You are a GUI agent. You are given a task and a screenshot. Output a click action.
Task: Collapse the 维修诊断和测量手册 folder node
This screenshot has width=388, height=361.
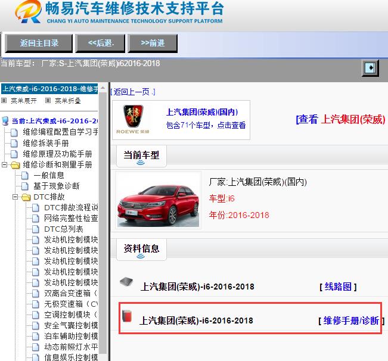4,164
